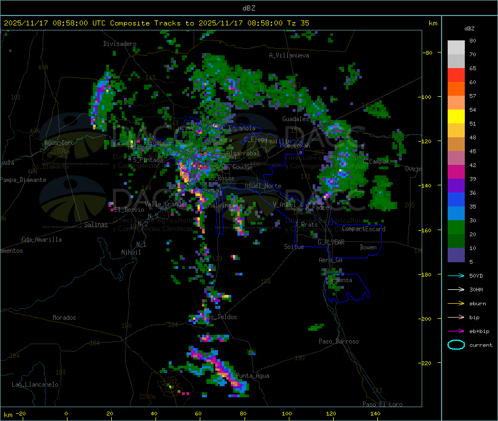This screenshot has height=421, width=498.
Task: Click the yellow eburn arrow in legend
Action: [x=456, y=304]
